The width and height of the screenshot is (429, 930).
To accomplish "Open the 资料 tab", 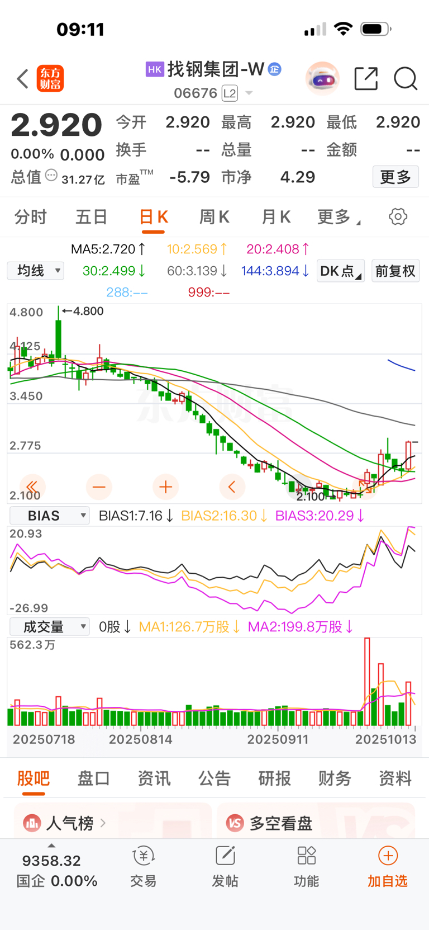I will (x=395, y=778).
